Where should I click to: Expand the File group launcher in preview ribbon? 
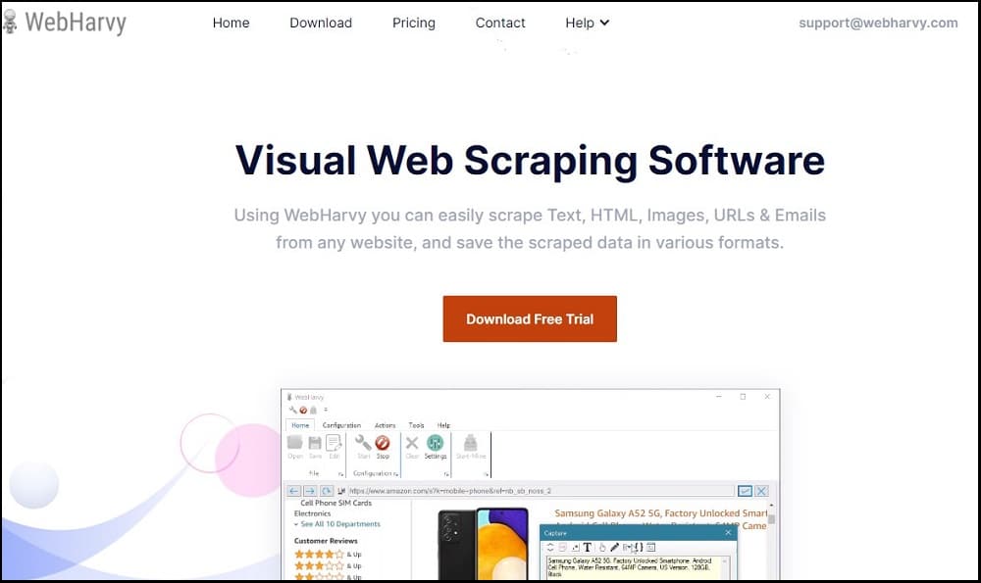(x=341, y=474)
